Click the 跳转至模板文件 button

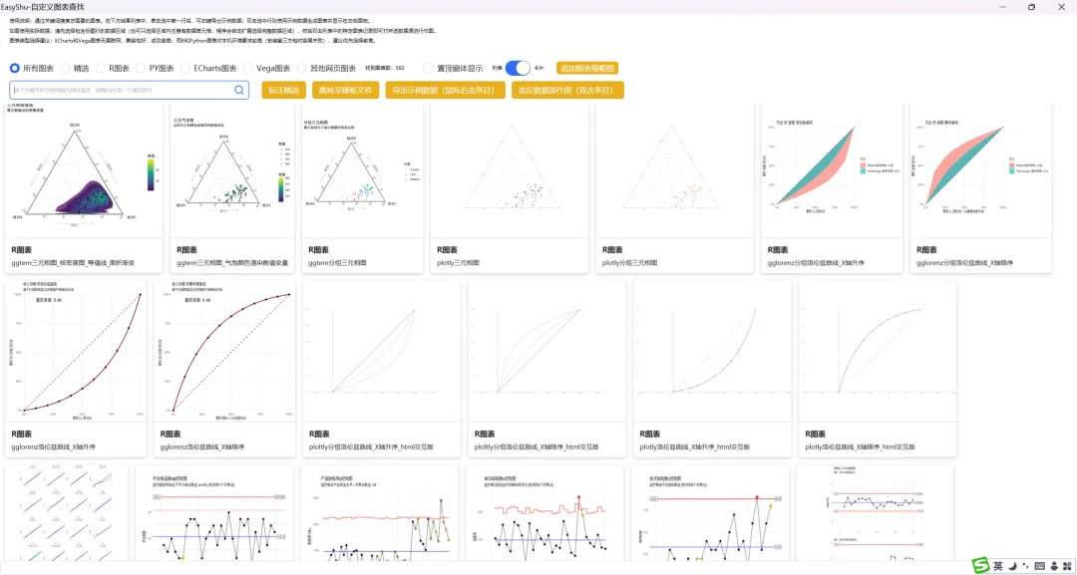pos(345,90)
